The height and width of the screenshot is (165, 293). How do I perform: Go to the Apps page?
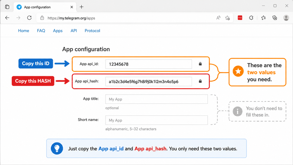click(x=58, y=31)
